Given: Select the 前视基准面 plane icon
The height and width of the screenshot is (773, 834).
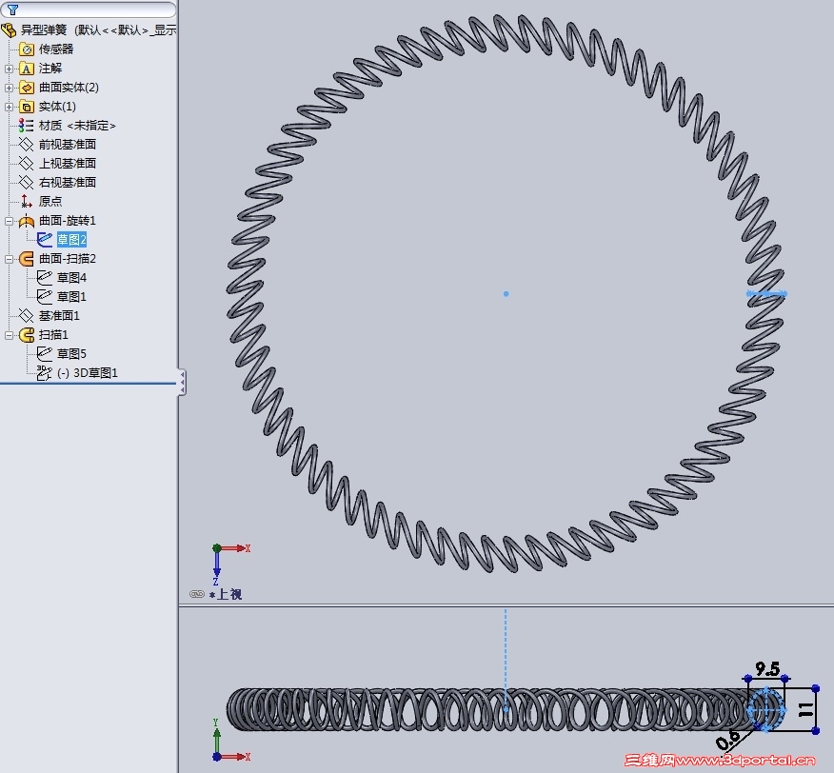Looking at the screenshot, I should click(x=26, y=144).
